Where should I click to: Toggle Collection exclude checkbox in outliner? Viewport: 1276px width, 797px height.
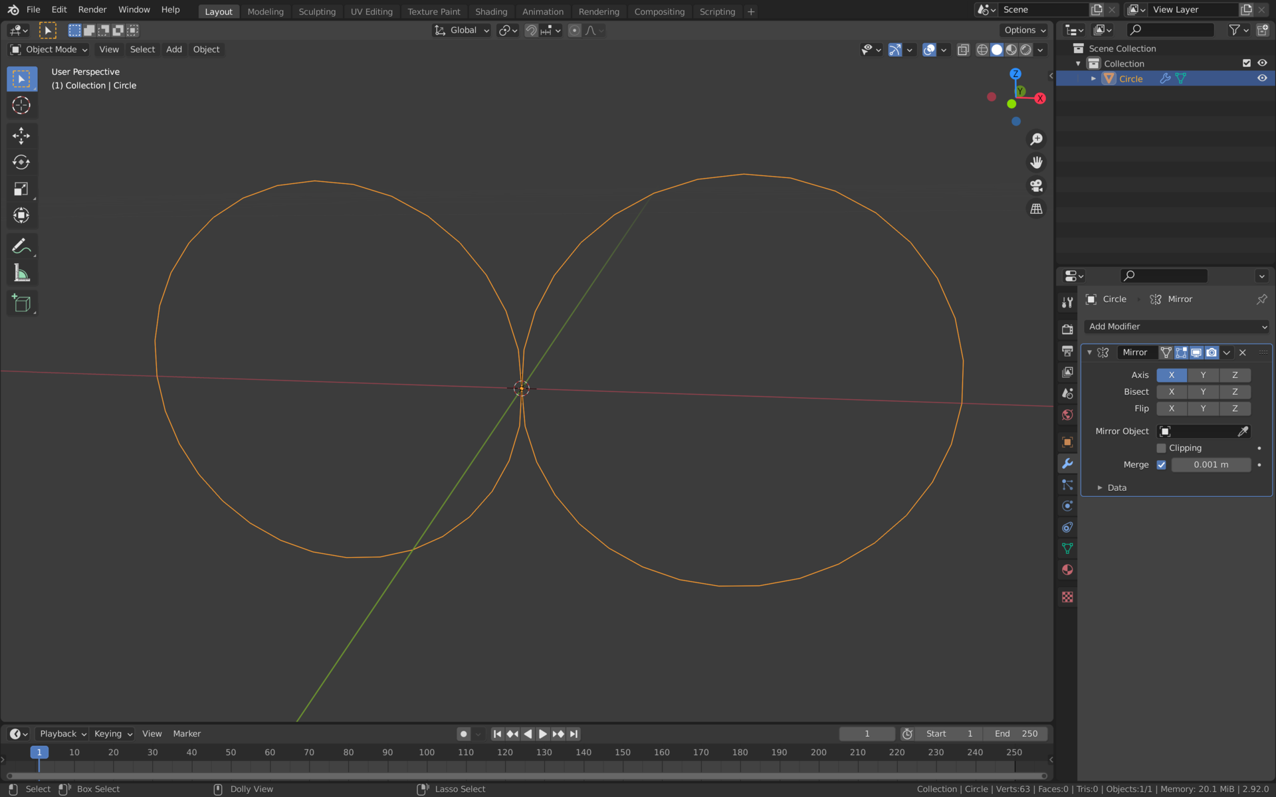point(1247,63)
